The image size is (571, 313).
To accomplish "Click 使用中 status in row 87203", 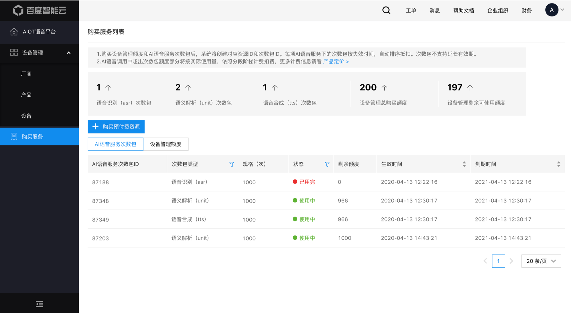I will click(x=304, y=238).
